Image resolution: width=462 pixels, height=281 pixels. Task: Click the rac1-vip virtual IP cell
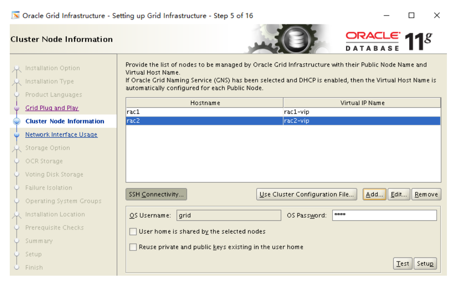(362, 112)
